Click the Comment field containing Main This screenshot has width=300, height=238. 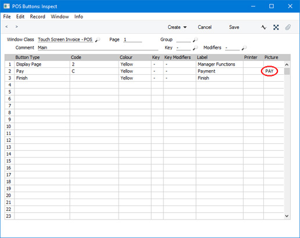point(98,48)
